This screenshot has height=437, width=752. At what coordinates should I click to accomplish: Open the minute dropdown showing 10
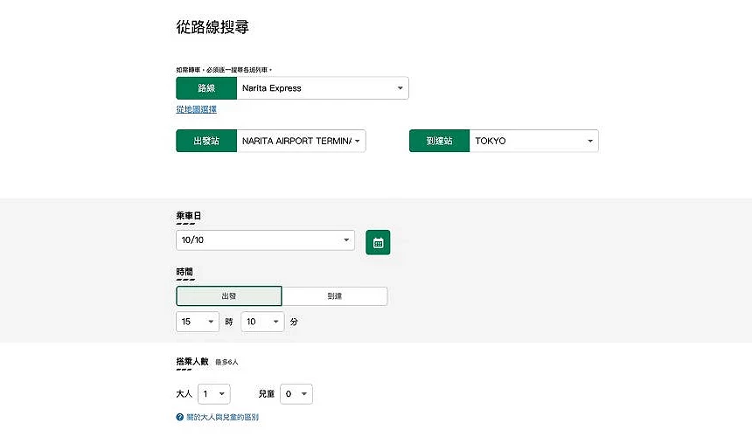pyautogui.click(x=262, y=322)
